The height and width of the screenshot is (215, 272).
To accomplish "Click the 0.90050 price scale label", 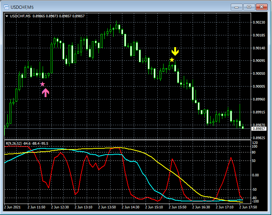I will coord(259,74).
